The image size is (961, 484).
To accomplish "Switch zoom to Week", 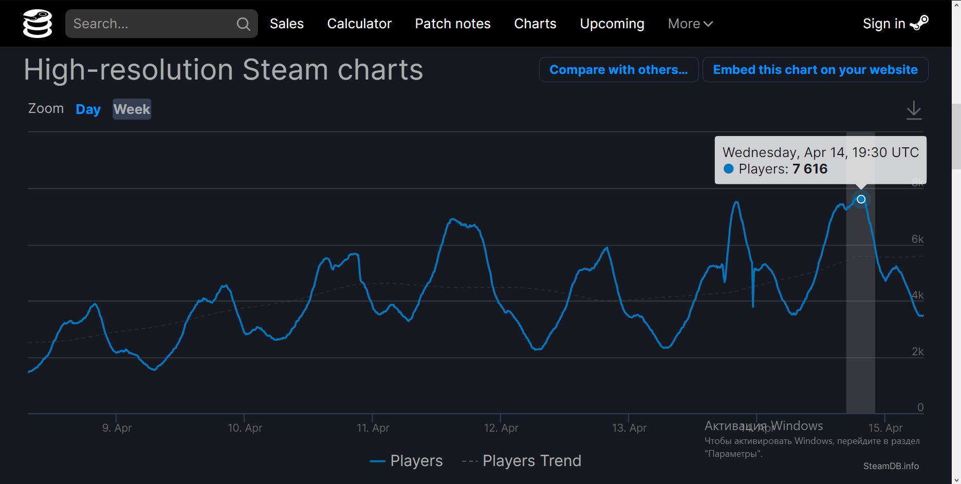I will [132, 109].
